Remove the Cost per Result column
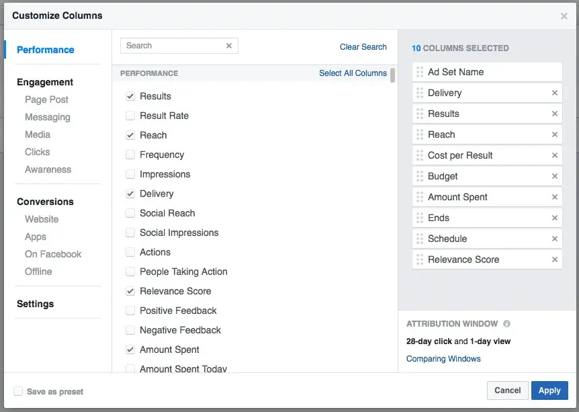 555,156
